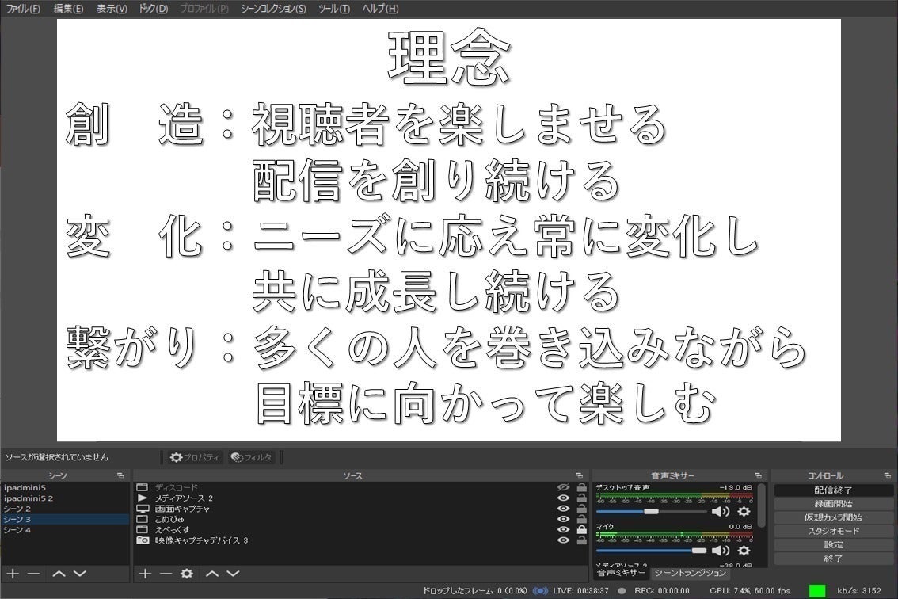The width and height of the screenshot is (898, 599).
Task: Mute デスクトップ音声 with the speaker icon
Action: (x=720, y=512)
